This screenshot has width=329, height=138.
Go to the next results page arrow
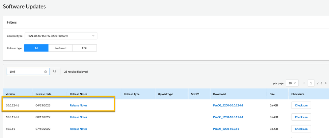326,83
